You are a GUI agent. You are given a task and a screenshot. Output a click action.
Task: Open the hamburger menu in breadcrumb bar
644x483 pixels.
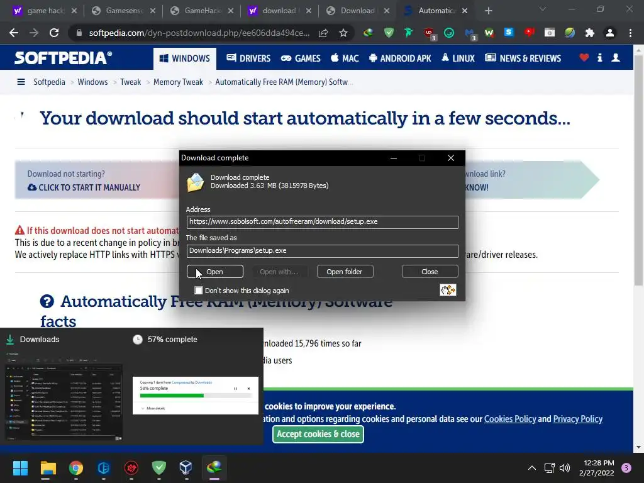click(x=21, y=82)
